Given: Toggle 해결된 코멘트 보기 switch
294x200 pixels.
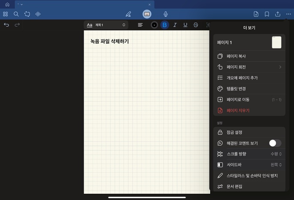Looking at the screenshot, I should 275,143.
